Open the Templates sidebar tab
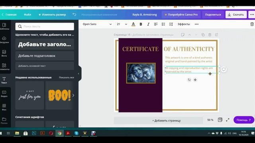The height and width of the screenshot is (143, 255). pos(4,26)
